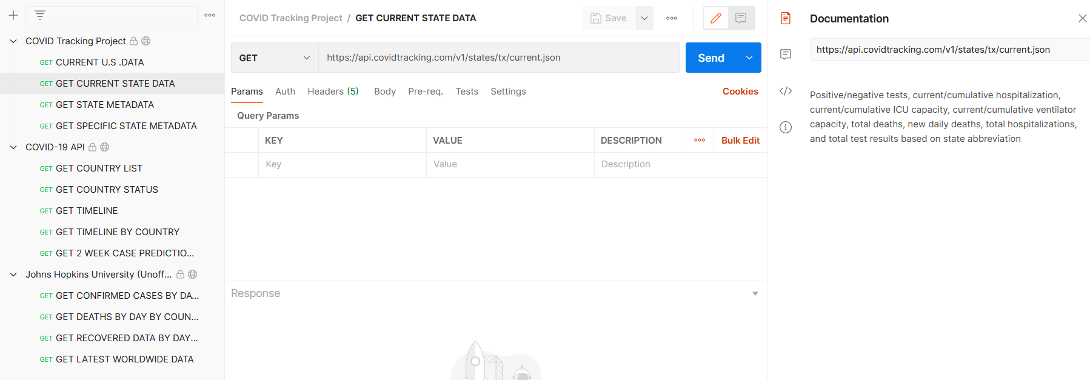
Task: Click the Send button
Action: 711,58
